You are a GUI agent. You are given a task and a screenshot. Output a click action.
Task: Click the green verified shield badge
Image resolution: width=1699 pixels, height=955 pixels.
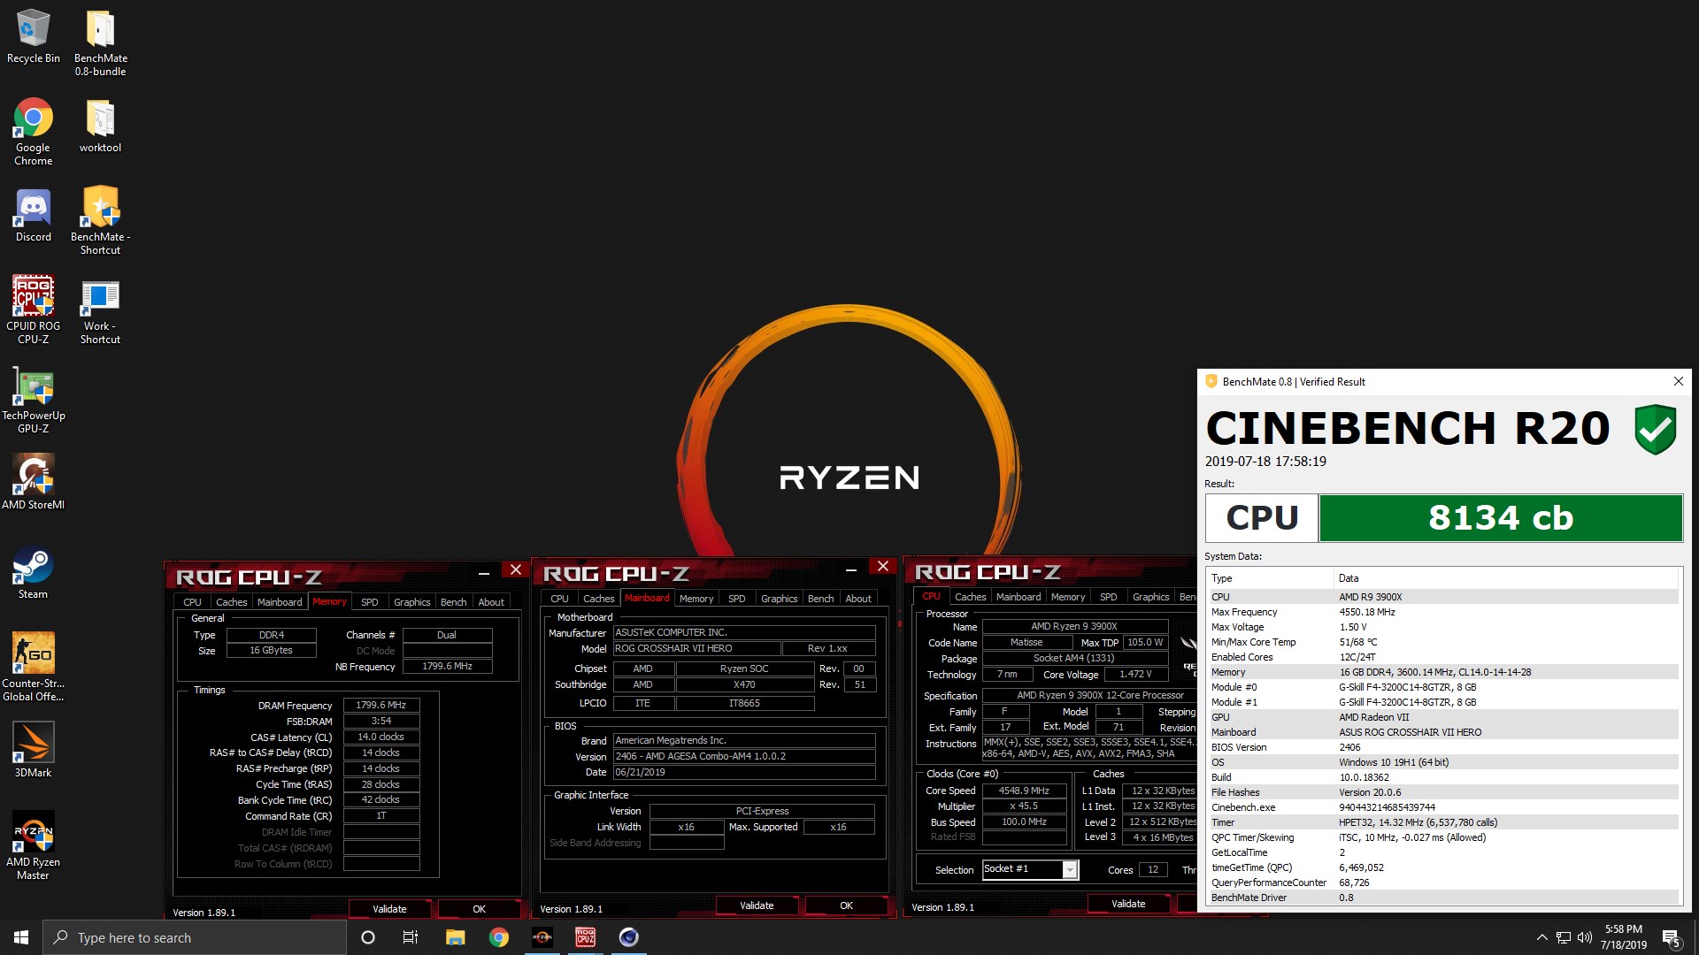coord(1655,430)
